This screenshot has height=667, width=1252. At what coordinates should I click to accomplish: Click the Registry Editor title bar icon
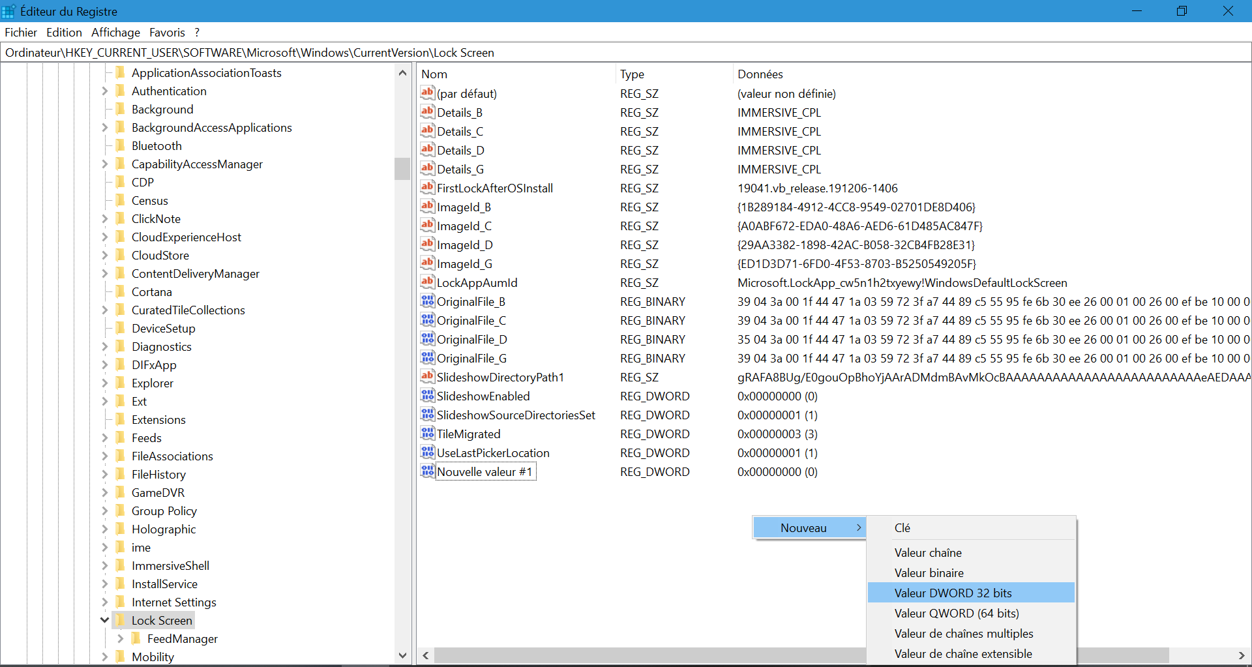click(9, 11)
